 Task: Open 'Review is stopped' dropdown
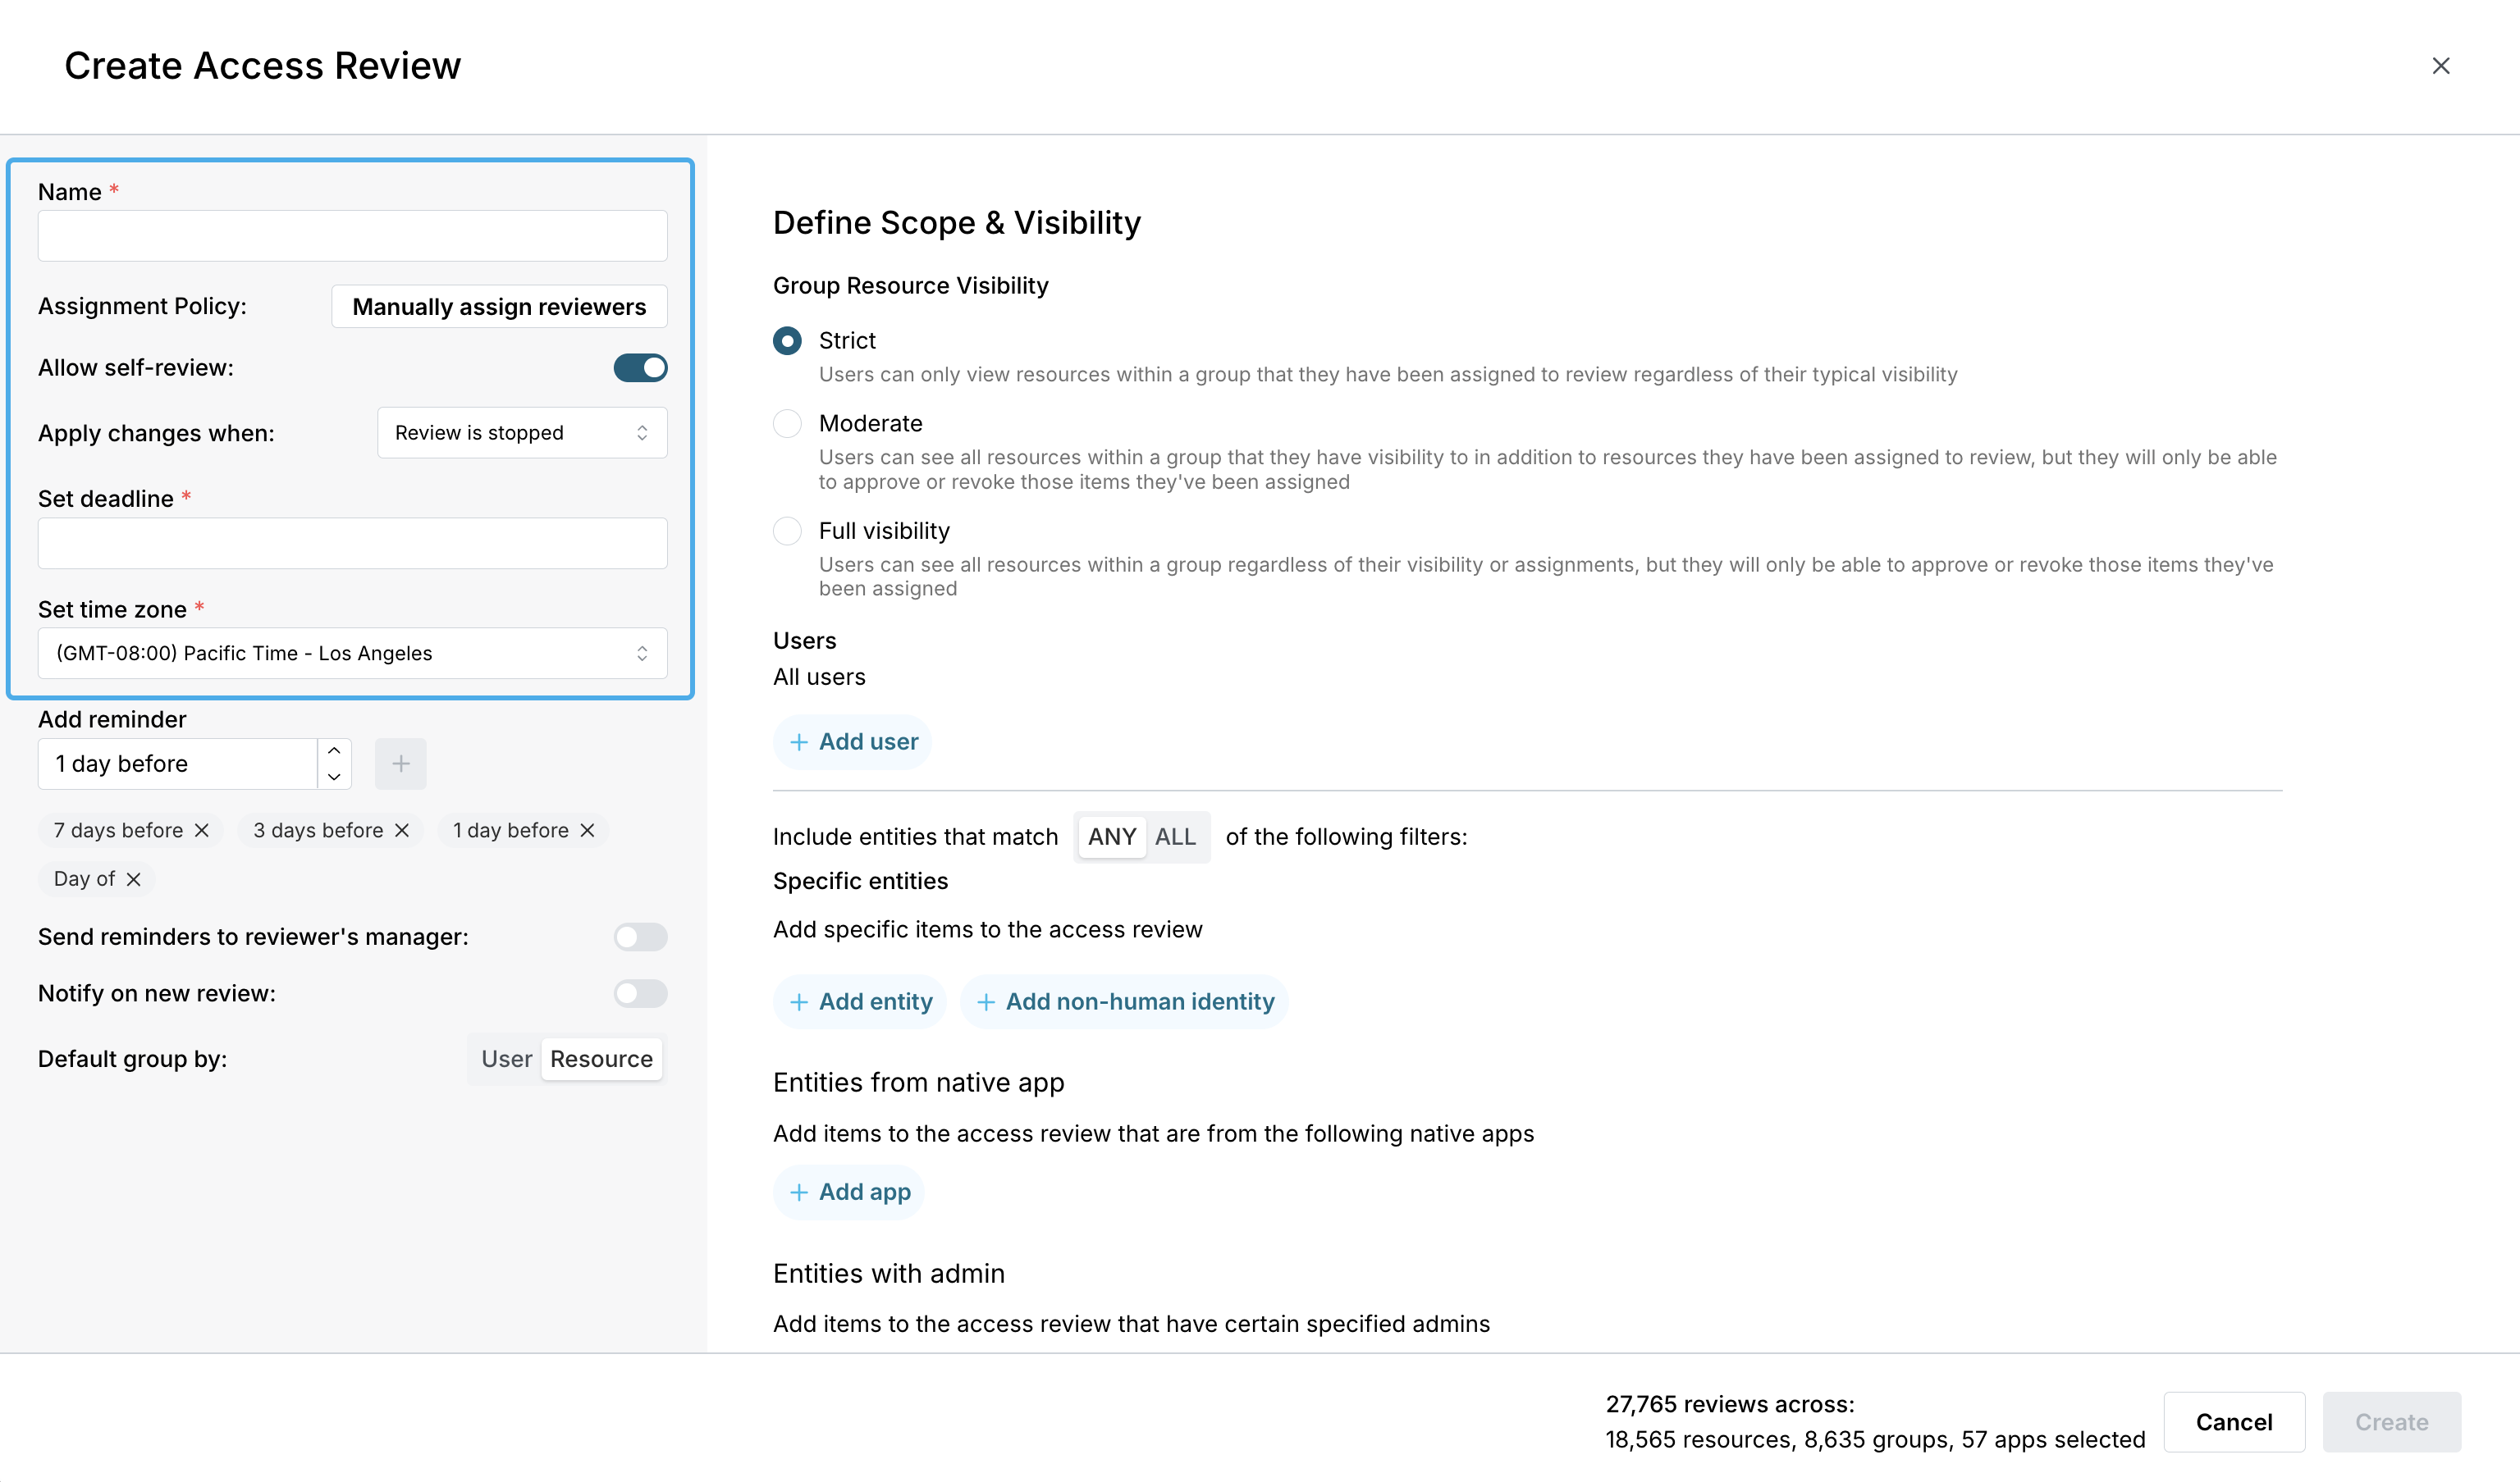click(522, 433)
